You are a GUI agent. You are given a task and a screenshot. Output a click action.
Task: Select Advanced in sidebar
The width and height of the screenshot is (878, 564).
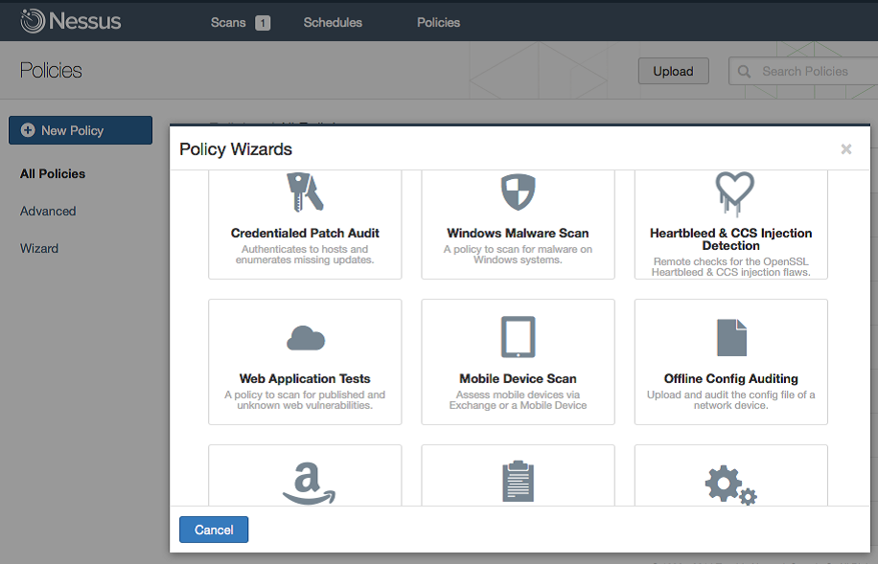pos(48,211)
